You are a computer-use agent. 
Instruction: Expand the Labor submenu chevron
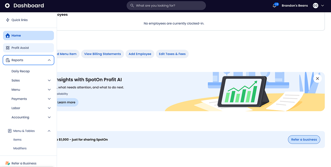point(49,108)
